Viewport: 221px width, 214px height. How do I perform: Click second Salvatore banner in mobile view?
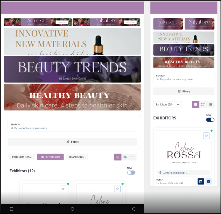tap(200, 24)
